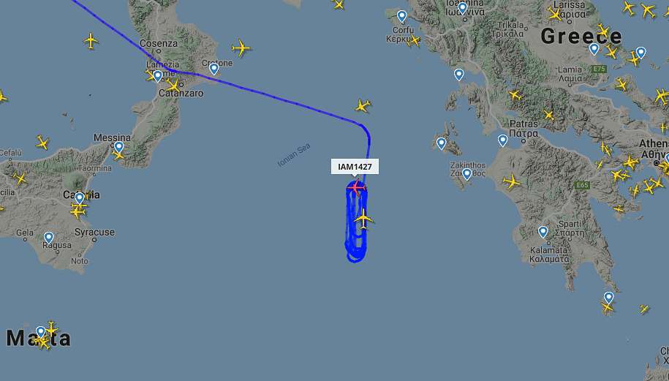Select the red IAM1427 aircraft icon
The height and width of the screenshot is (381, 669).
(x=356, y=187)
